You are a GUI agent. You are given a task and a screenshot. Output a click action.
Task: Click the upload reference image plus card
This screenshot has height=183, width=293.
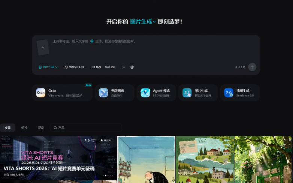pos(43,47)
